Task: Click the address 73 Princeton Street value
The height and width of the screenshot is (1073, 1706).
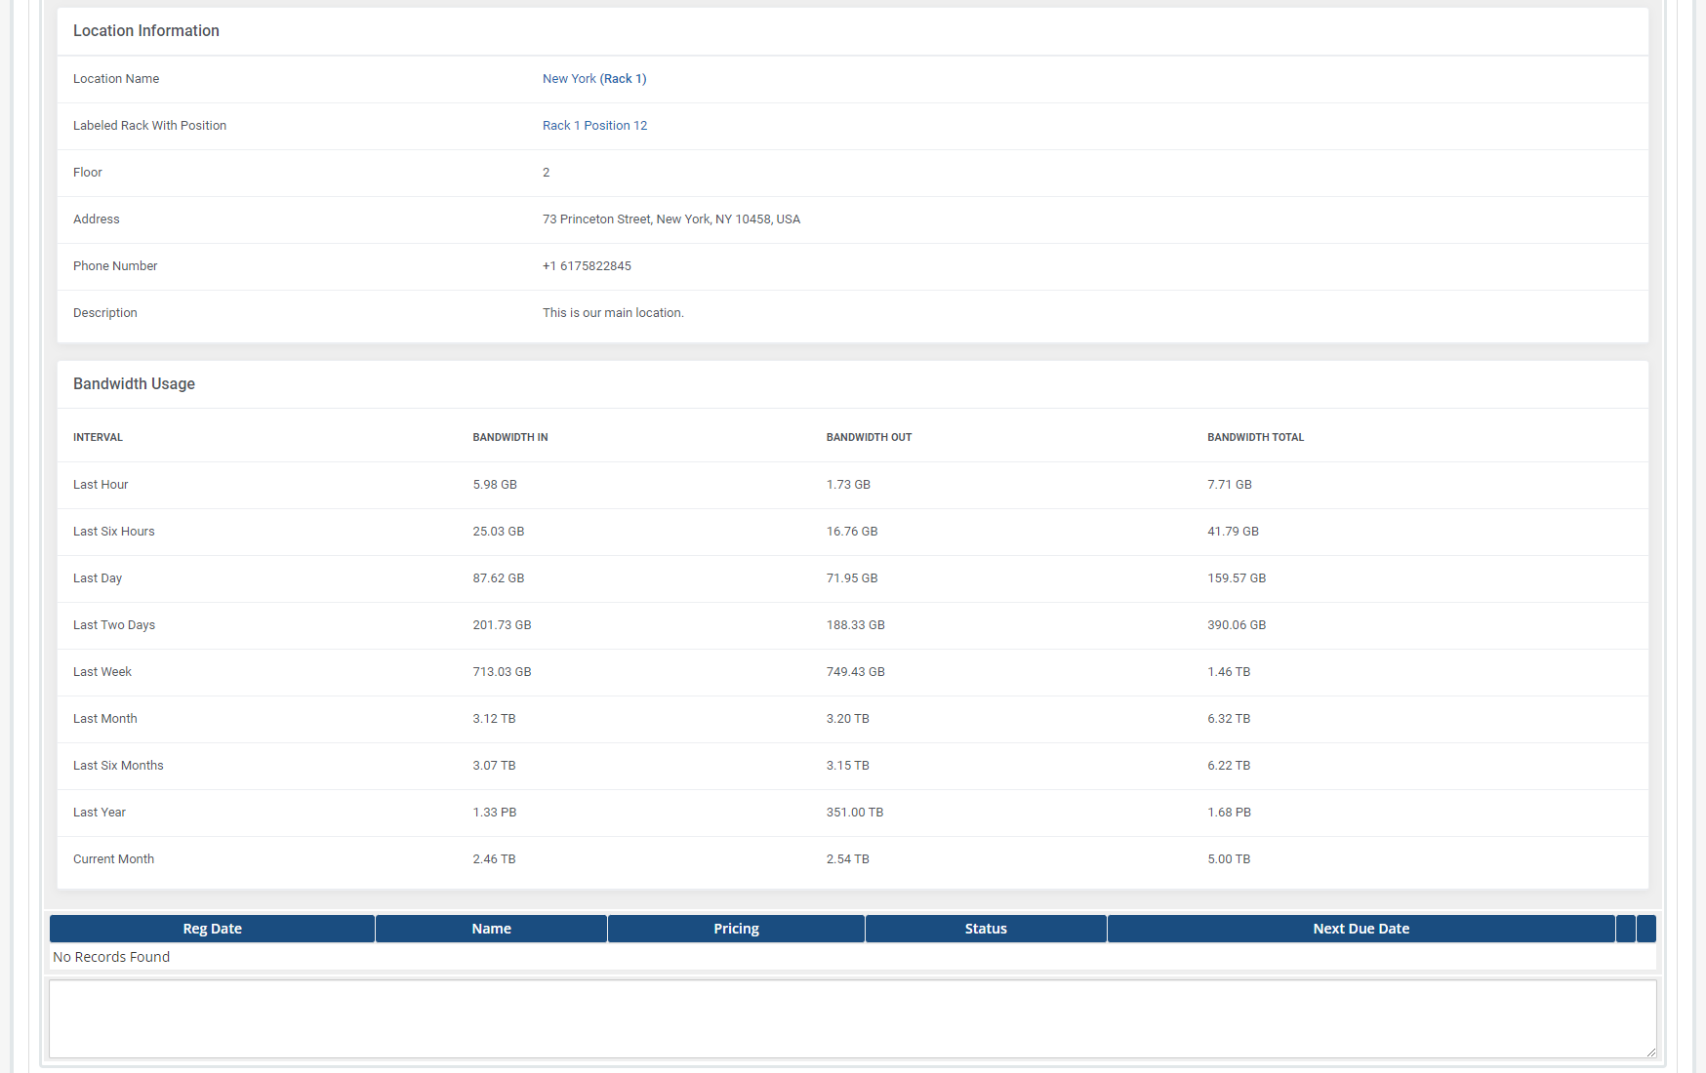Action: (671, 219)
